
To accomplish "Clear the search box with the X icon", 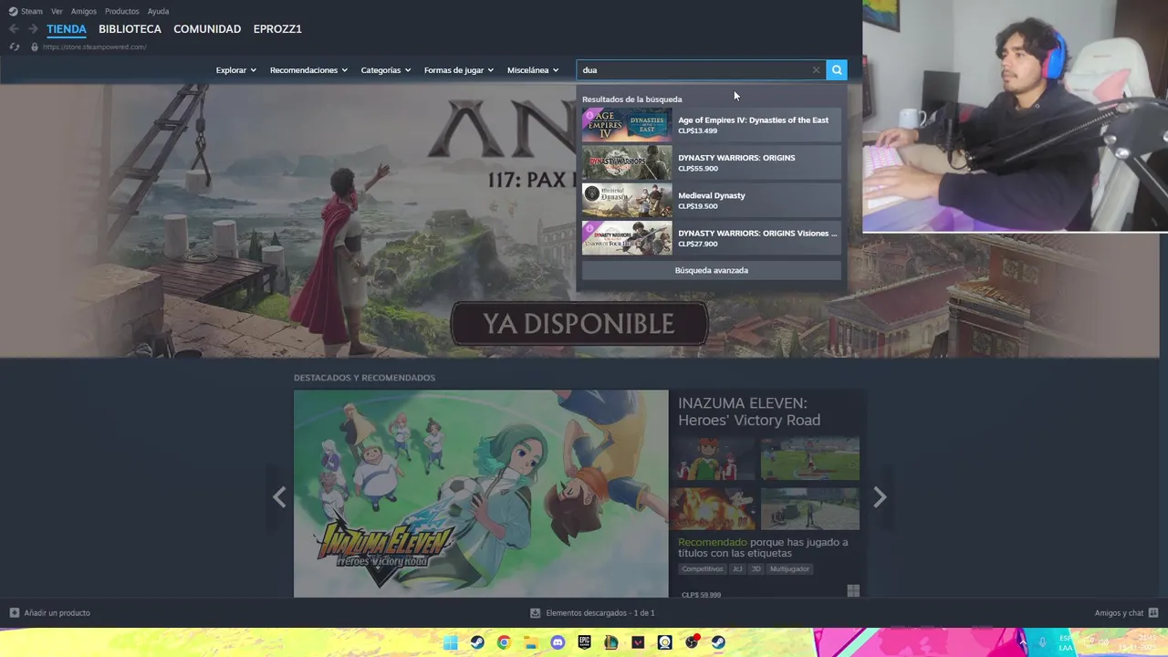I will pyautogui.click(x=816, y=70).
